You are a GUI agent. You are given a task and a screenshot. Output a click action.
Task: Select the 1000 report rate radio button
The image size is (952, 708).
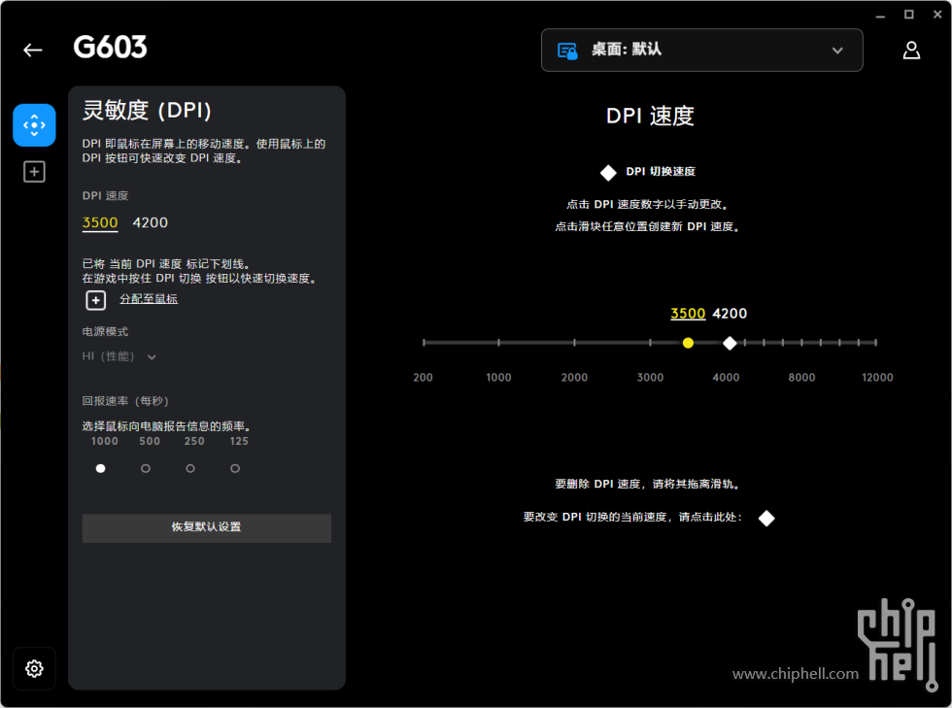pyautogui.click(x=101, y=468)
